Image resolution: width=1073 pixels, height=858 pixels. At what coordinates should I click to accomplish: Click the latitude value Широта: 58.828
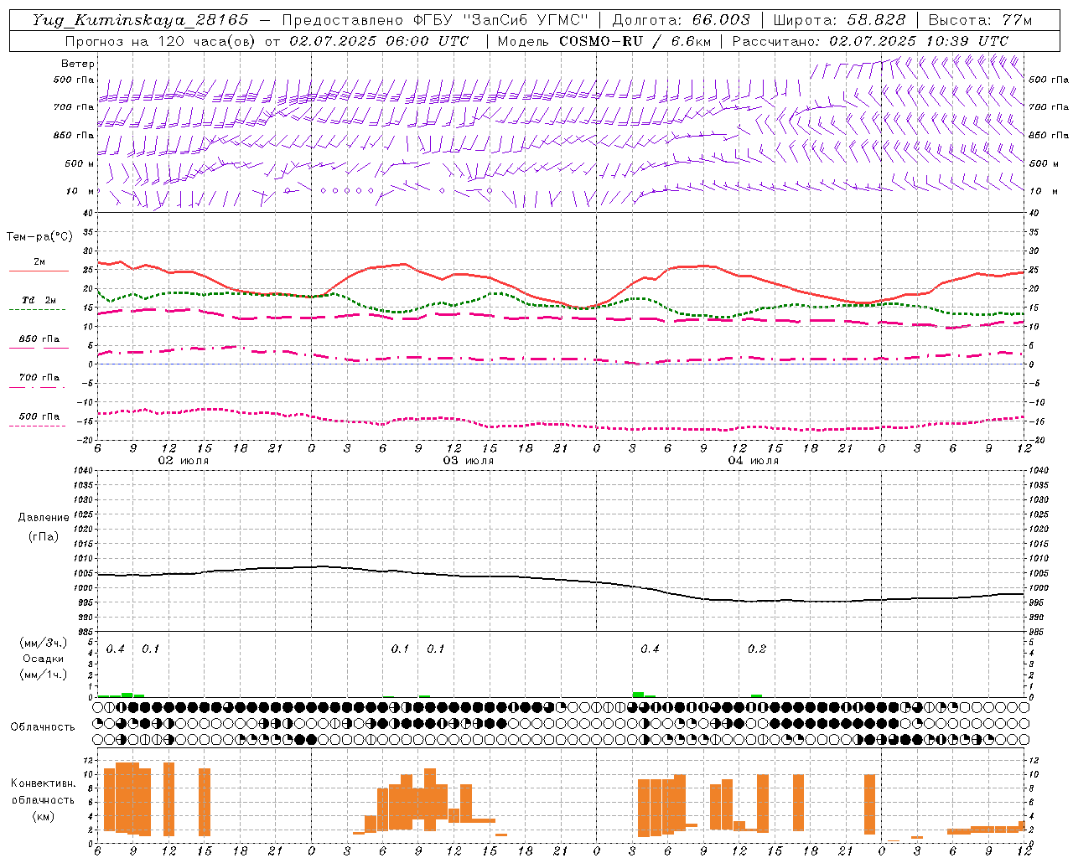(839, 20)
